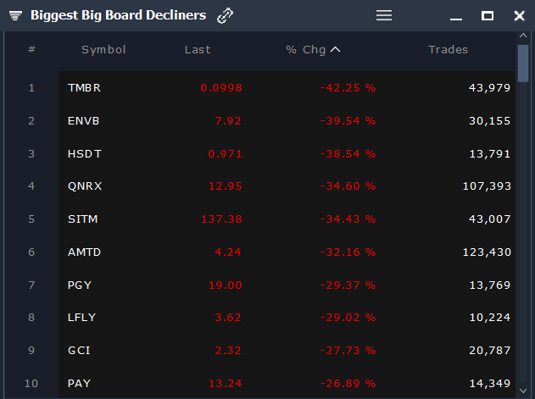Select the TMBR symbol row
The width and height of the screenshot is (535, 399).
coord(287,88)
